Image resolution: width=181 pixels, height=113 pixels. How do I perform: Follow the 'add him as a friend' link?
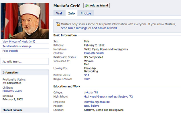click(105, 28)
